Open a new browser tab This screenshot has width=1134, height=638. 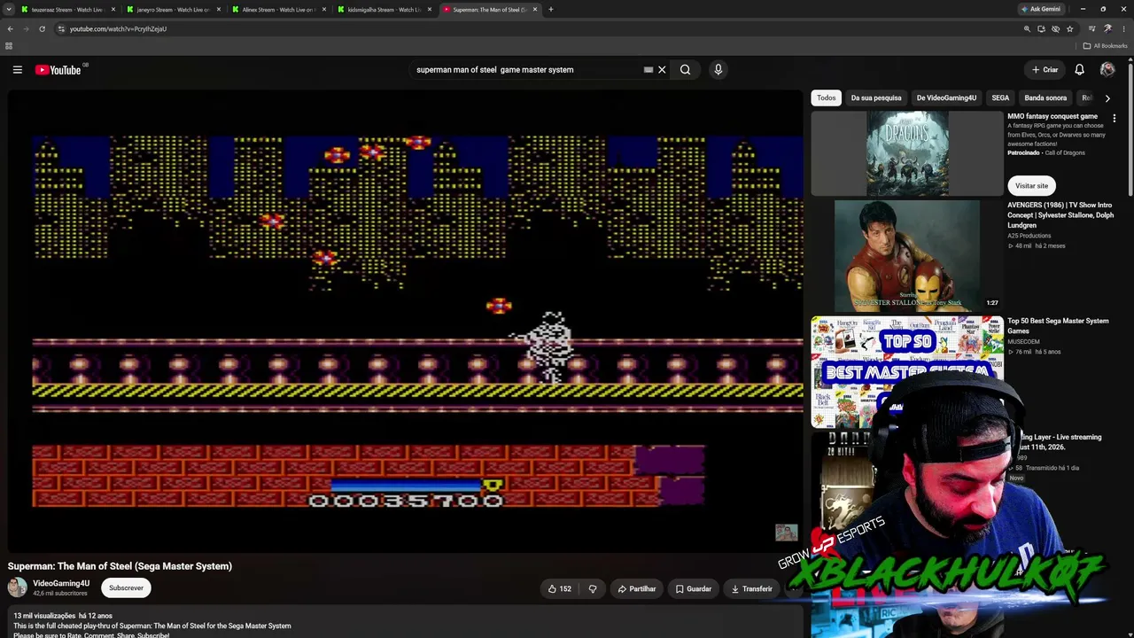550,10
